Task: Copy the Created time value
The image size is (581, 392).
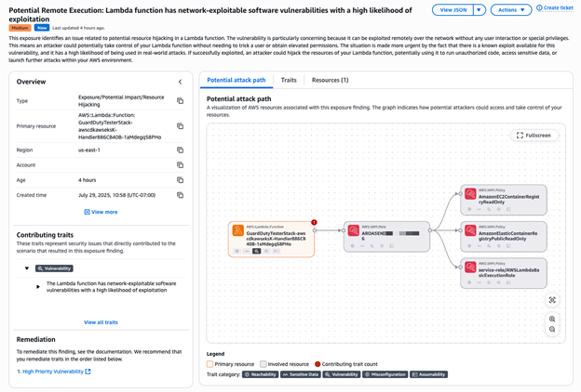Action: point(181,195)
